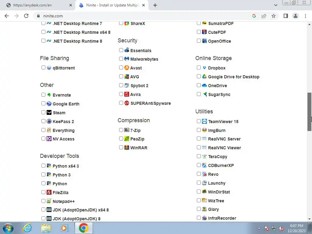Check the Python x64 3 checkbox
312x234 pixels.
[x=43, y=165]
